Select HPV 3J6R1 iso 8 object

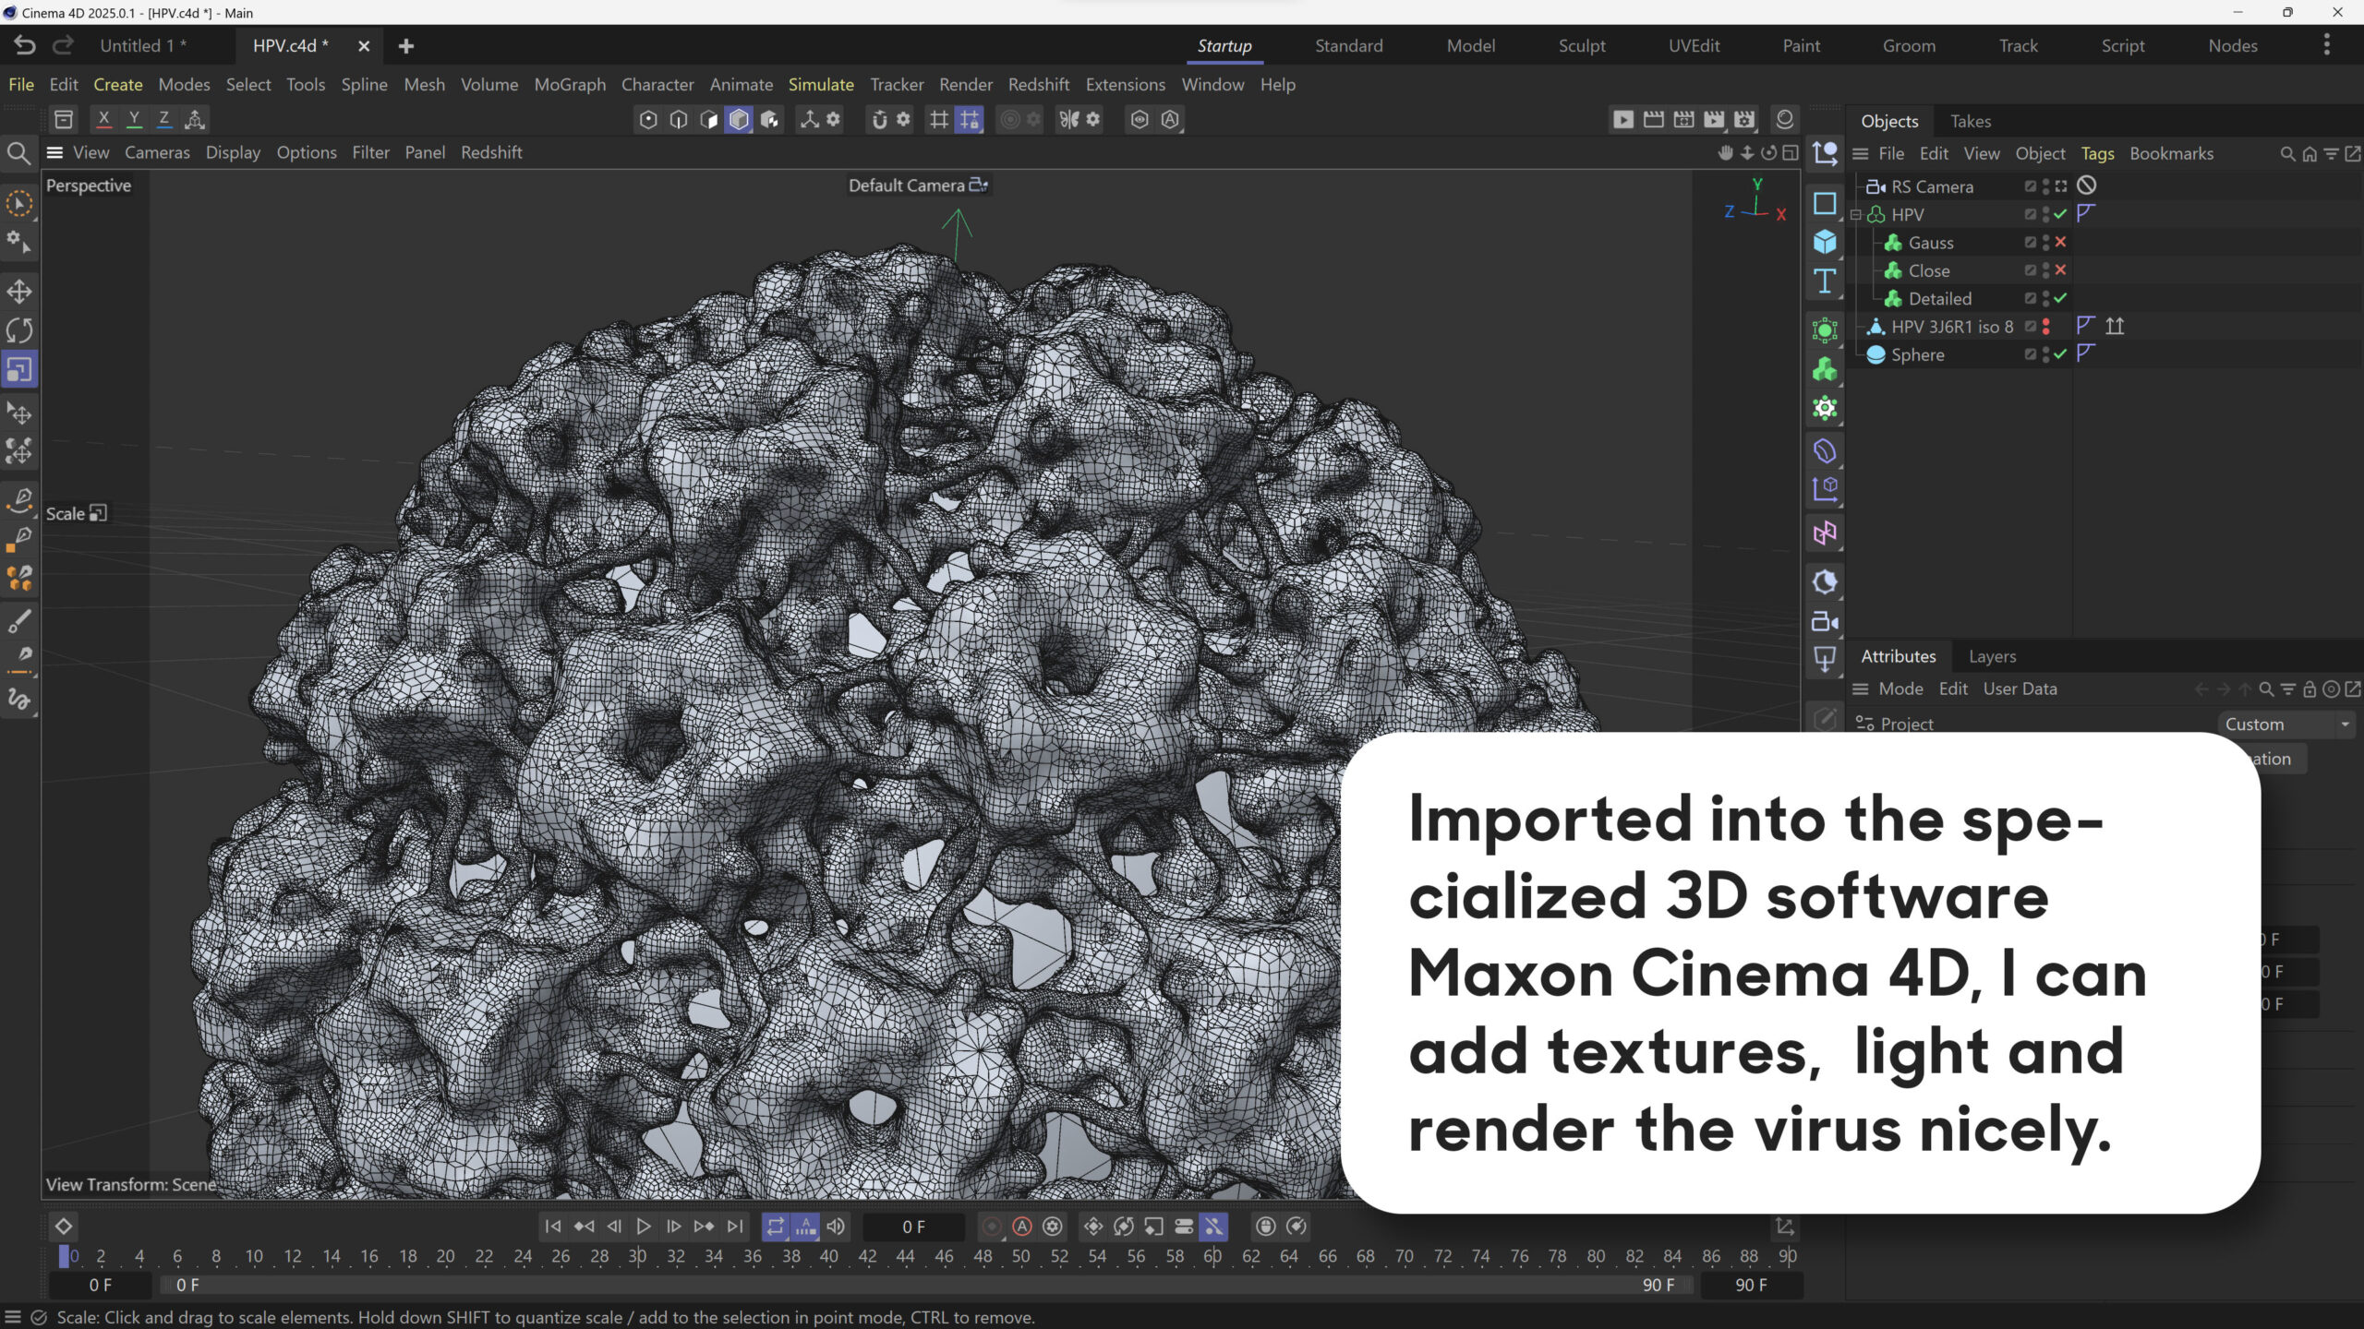tap(1952, 327)
